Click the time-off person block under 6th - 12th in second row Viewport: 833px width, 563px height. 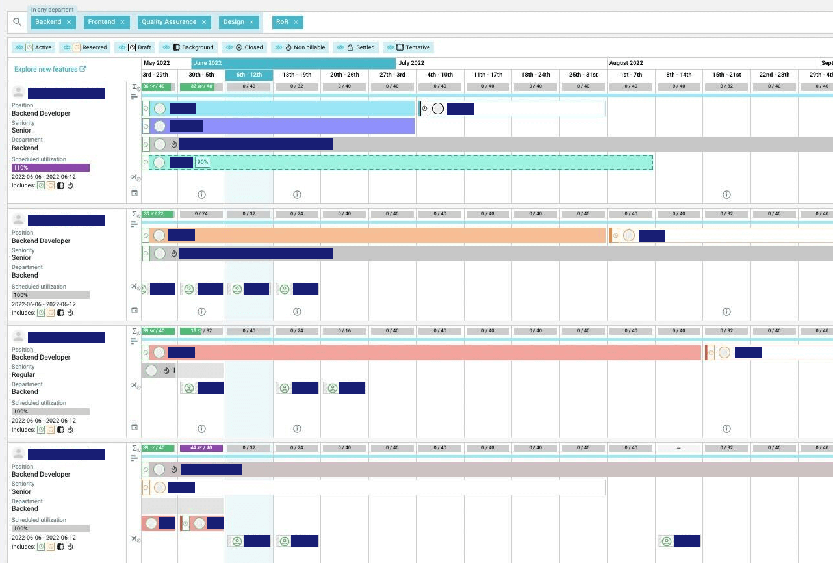tap(249, 289)
